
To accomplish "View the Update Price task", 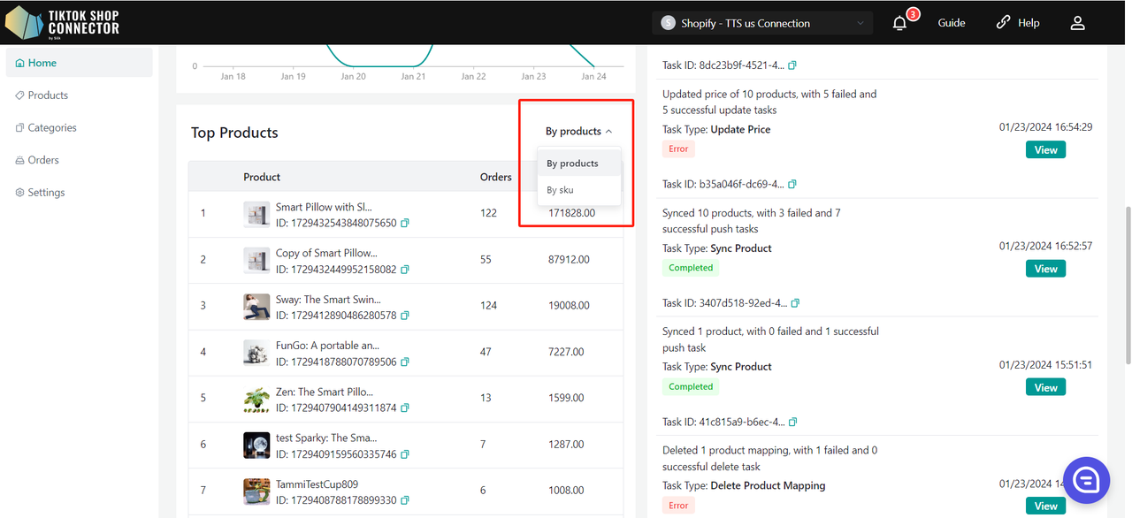I will coord(1045,150).
